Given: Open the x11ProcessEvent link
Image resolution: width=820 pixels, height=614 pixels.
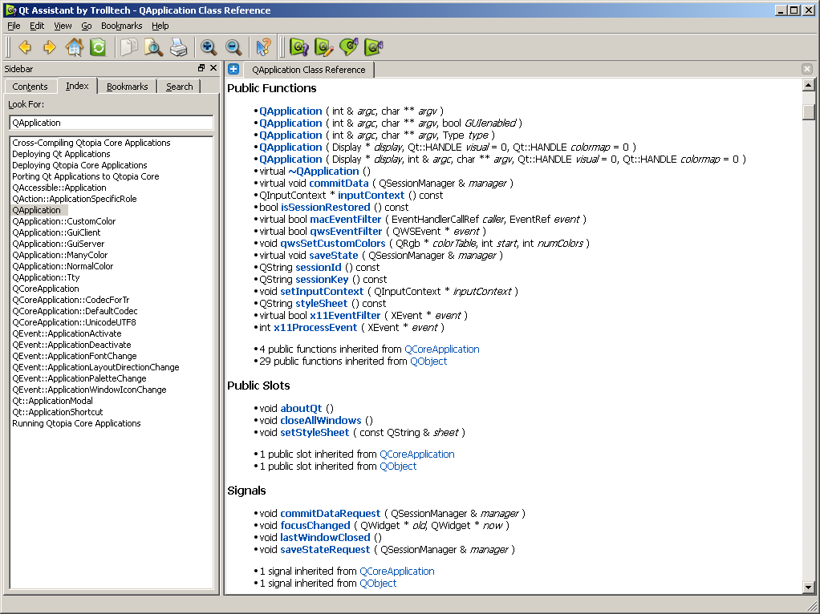Looking at the screenshot, I should [x=315, y=328].
